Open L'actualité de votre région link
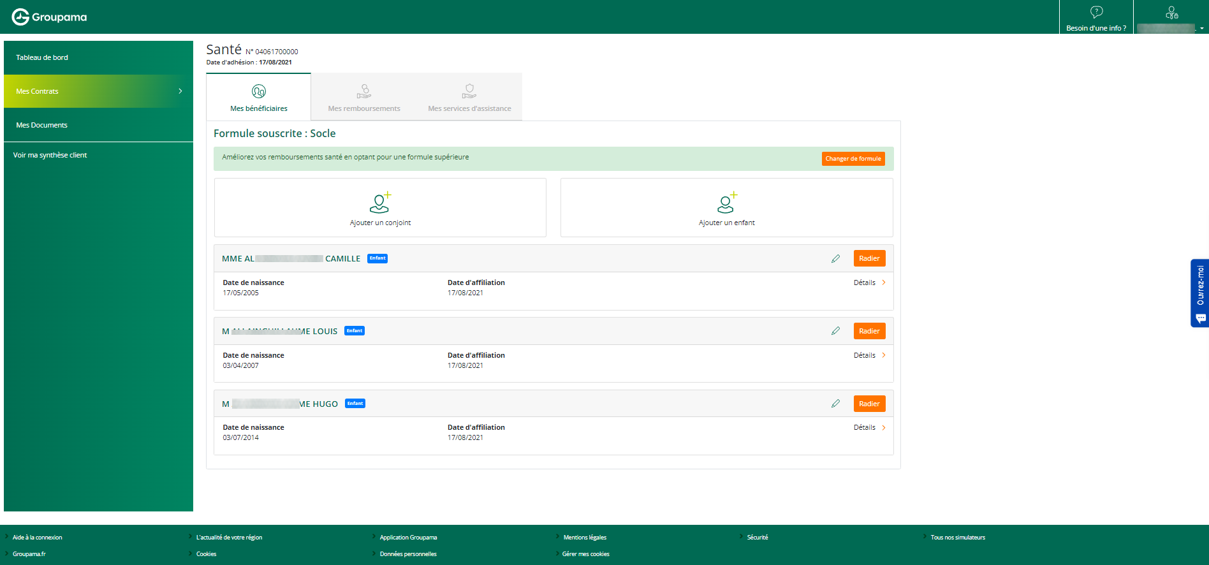The width and height of the screenshot is (1209, 565). click(x=229, y=538)
